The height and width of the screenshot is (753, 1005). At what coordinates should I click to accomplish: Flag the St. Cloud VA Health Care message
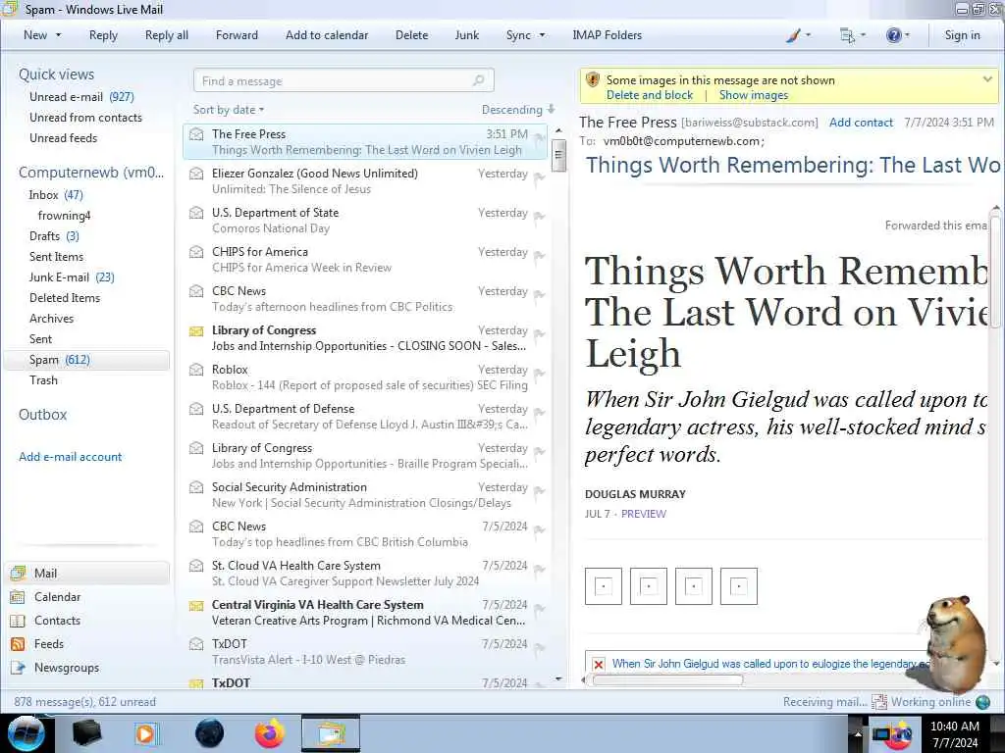pos(540,570)
